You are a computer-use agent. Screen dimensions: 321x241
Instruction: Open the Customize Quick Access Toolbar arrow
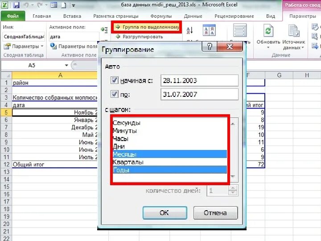[x=73, y=5]
